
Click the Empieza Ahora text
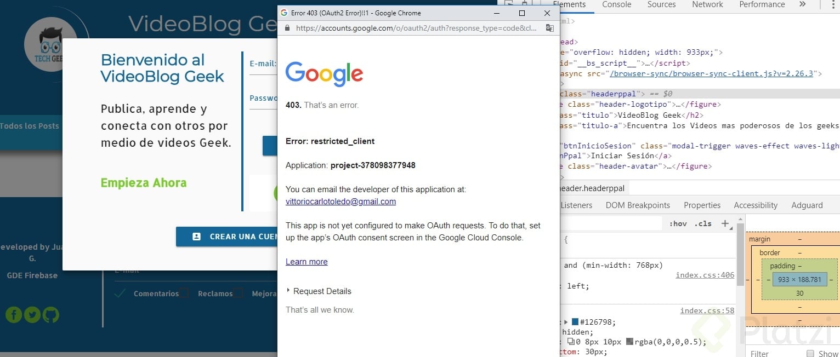point(144,183)
